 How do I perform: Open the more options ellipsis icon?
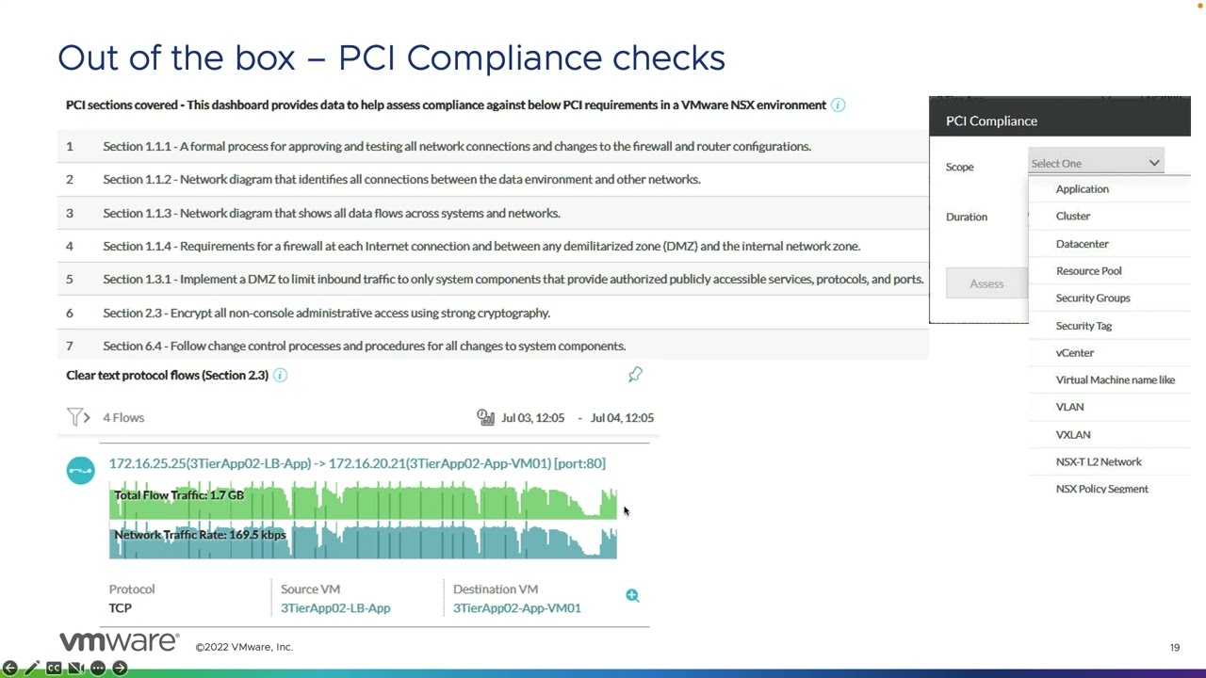[x=98, y=668]
